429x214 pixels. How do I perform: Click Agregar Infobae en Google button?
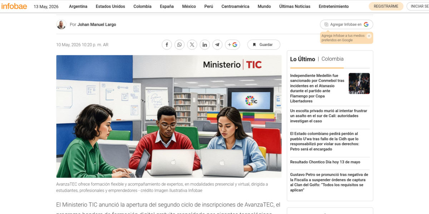pyautogui.click(x=346, y=25)
